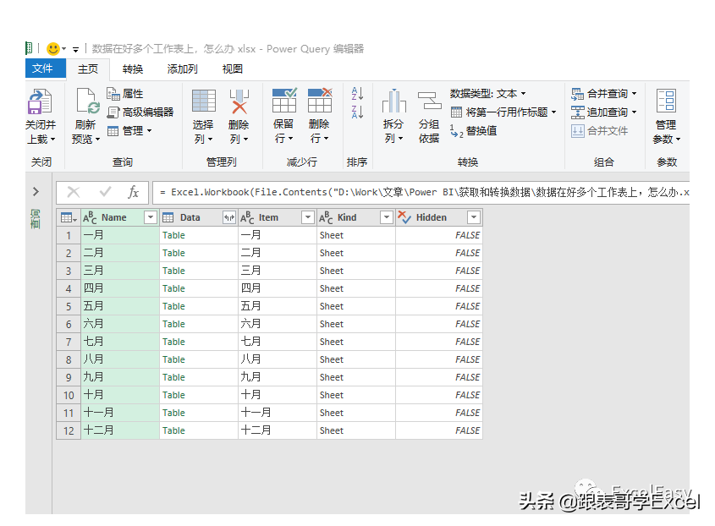Viewport: 715px width, 526px height.
Task: Open the Manage (管理) dropdown in query group
Action: 129,131
